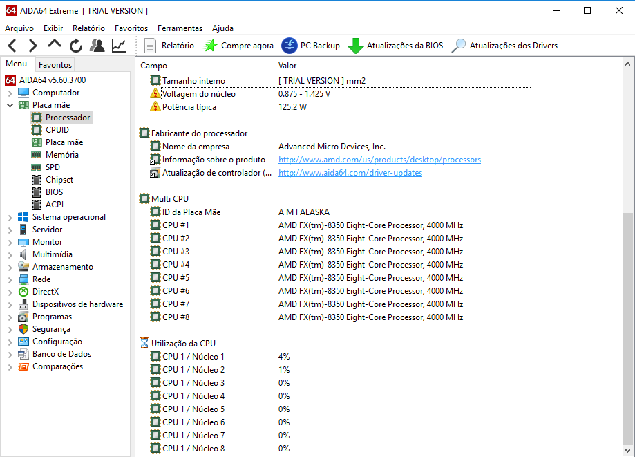
Task: Click the DirectX Xbox icon
Action: click(x=23, y=292)
